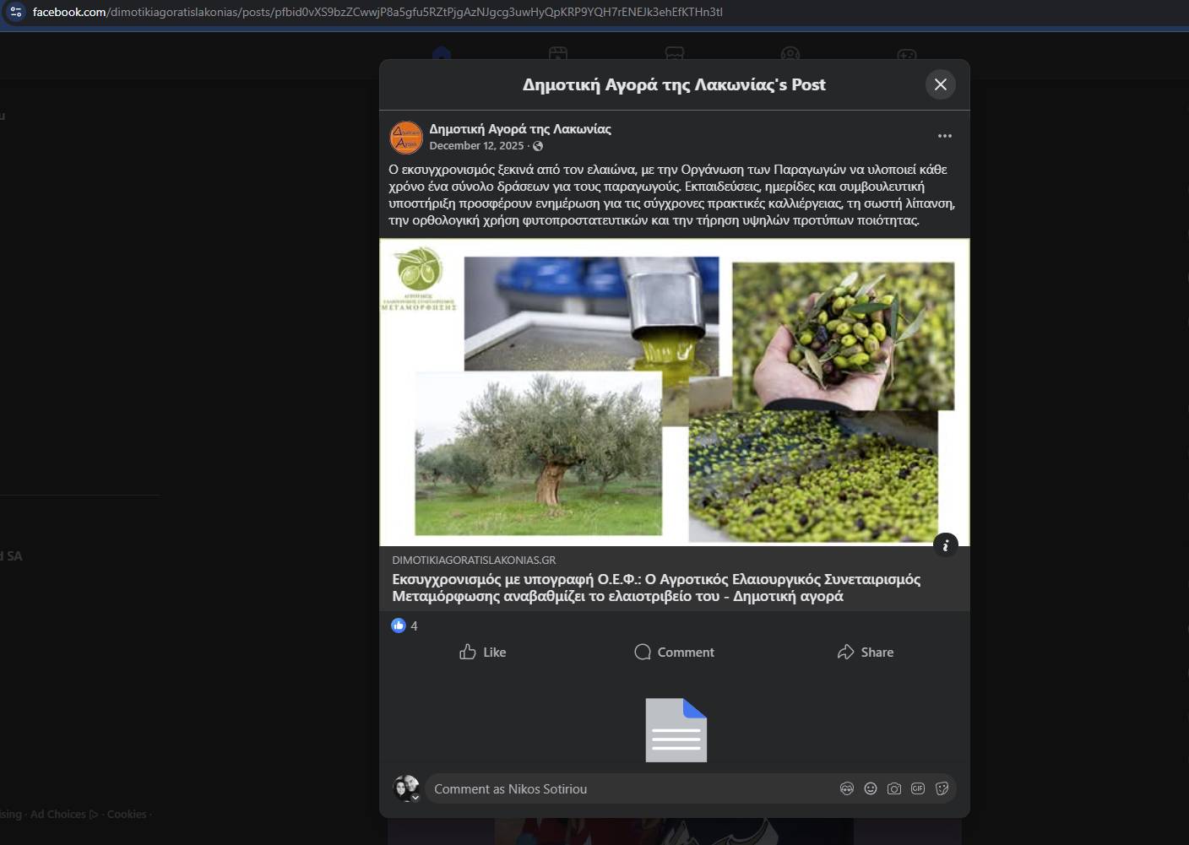Click the Share arrow button
Screen dimensions: 1189x845
[865, 652]
